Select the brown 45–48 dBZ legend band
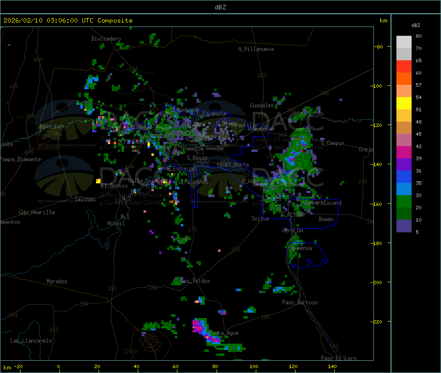Viewport: 441px width, 373px height. [x=404, y=128]
